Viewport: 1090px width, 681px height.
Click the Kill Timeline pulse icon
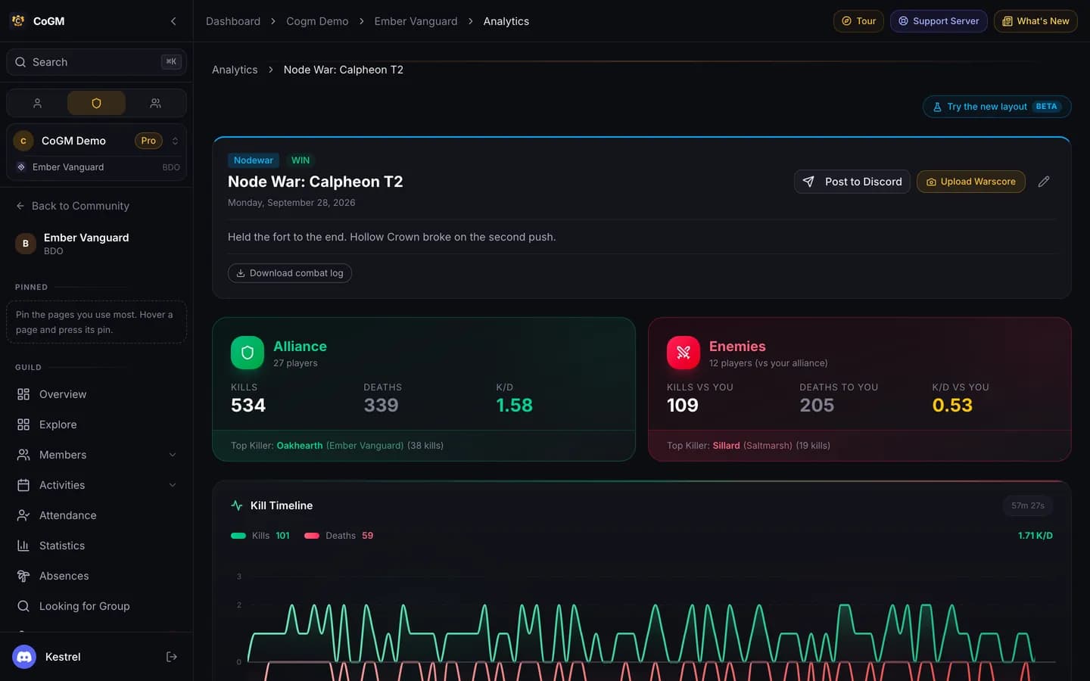pyautogui.click(x=237, y=505)
